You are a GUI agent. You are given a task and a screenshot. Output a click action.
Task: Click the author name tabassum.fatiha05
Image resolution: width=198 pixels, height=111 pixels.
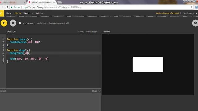pyautogui.click(x=61, y=23)
